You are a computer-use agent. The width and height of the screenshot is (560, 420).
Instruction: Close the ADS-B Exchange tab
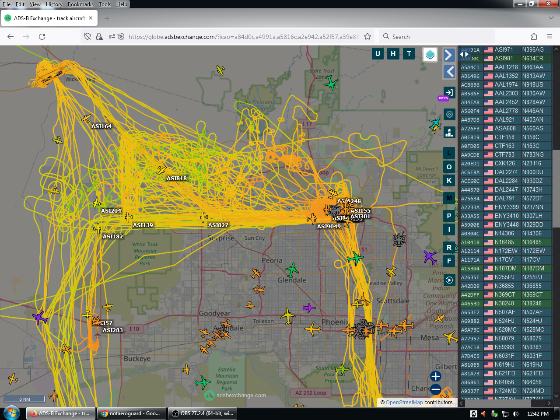pos(91,18)
